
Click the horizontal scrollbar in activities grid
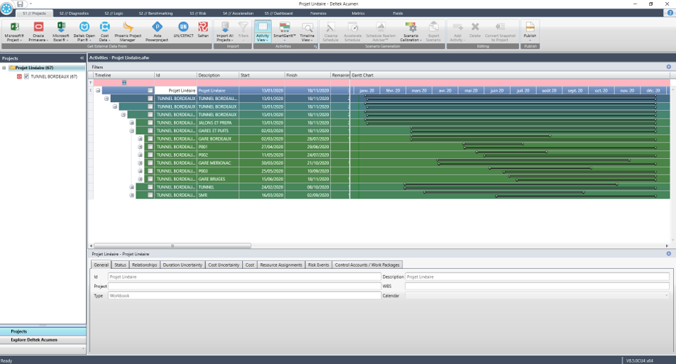[173, 246]
